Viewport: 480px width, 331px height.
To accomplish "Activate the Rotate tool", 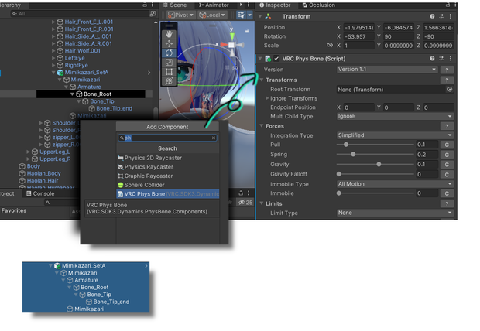I will point(169,53).
